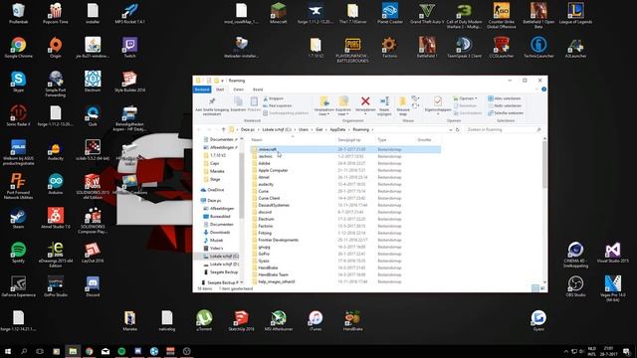This screenshot has width=637, height=358.
Task: Click the Verwijderen red X icon
Action: [x=365, y=101]
